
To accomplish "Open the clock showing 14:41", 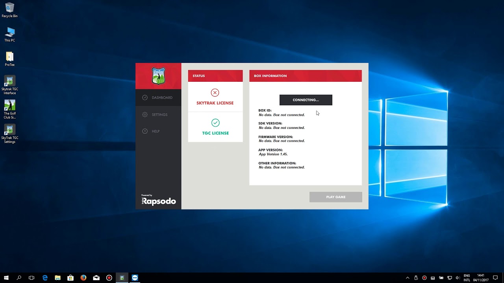I will pyautogui.click(x=481, y=278).
